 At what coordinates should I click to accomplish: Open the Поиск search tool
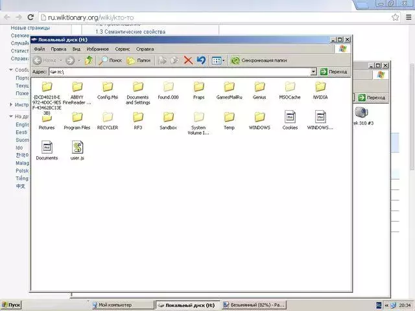(x=110, y=60)
